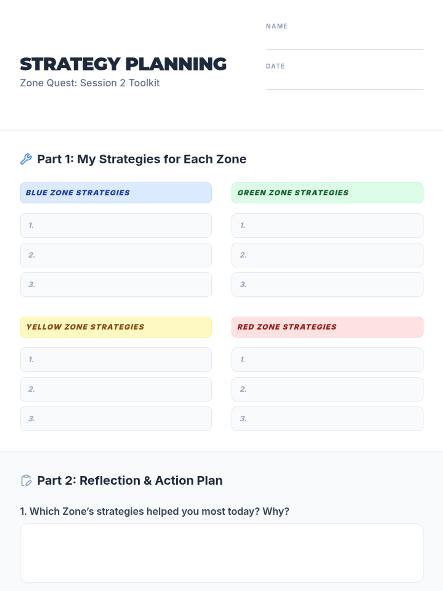Viewport: 443px width, 591px height.
Task: Click Green Zone strategy field 1
Action: tap(327, 225)
